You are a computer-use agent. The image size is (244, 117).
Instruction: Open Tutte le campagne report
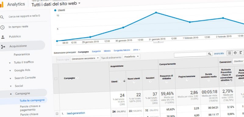(32, 100)
